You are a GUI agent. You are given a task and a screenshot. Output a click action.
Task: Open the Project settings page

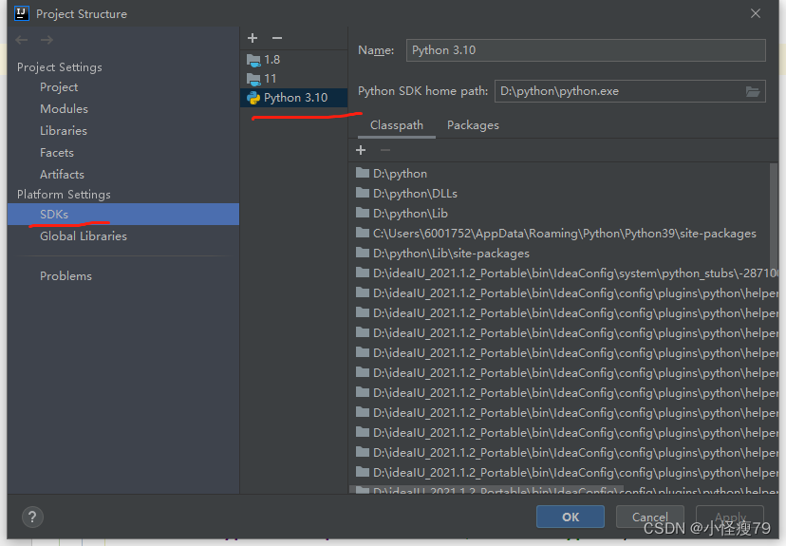tap(59, 87)
